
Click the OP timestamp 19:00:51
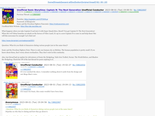119,10
